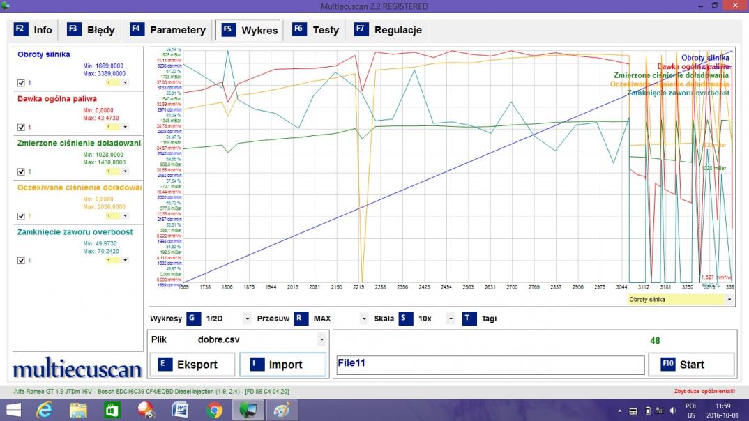Select the Wykres tab
This screenshot has height=421, width=749.
click(x=250, y=30)
